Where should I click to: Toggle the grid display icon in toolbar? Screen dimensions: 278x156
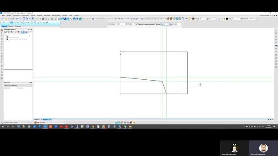coord(59,19)
